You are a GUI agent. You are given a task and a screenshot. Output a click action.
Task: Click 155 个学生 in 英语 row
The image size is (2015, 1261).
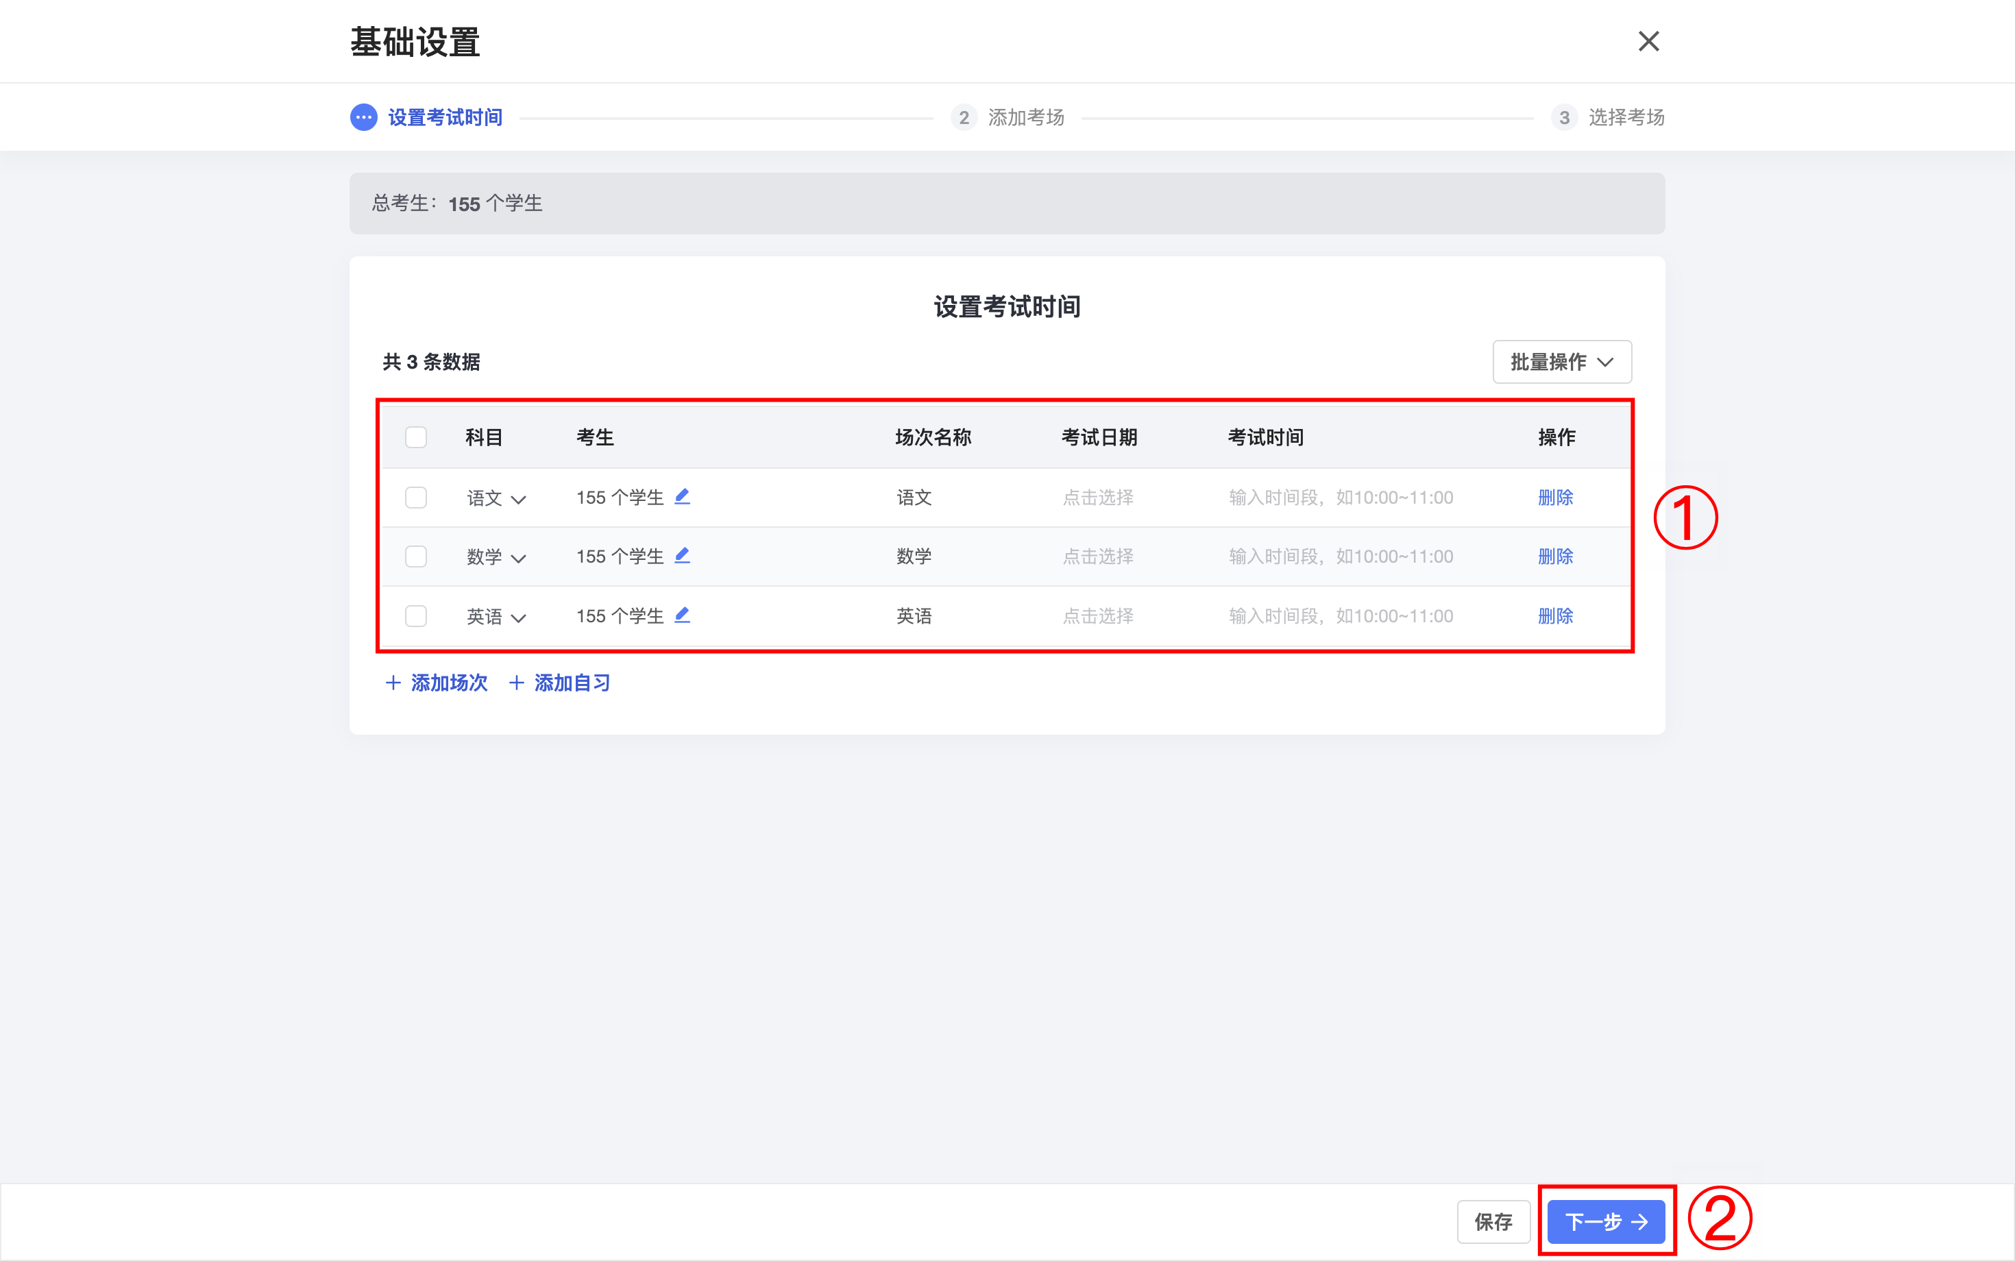tap(620, 615)
